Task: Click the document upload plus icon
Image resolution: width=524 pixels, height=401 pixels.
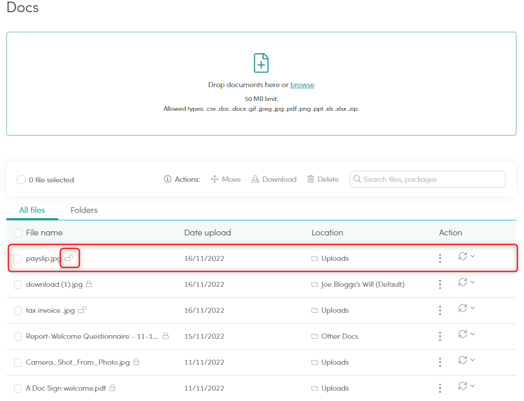Action: click(x=261, y=62)
